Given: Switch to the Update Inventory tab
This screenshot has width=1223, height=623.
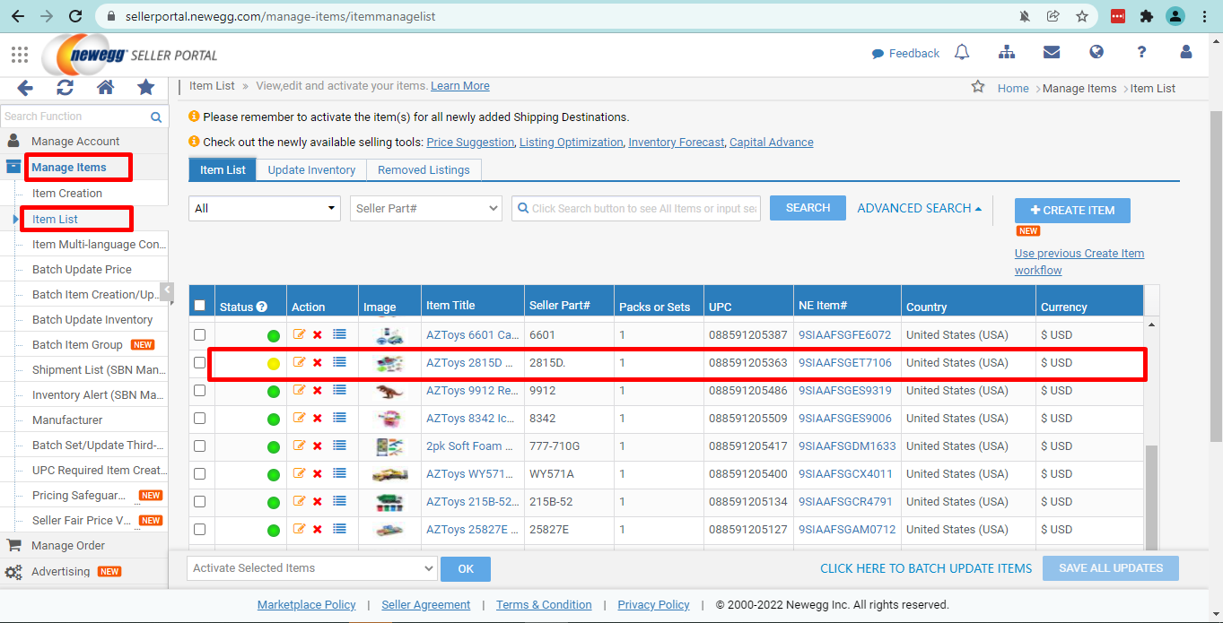Looking at the screenshot, I should coord(311,169).
